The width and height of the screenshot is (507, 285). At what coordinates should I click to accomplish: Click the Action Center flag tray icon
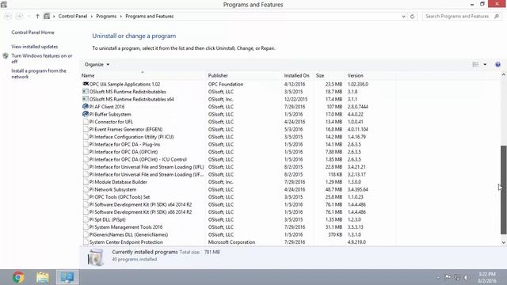click(x=448, y=277)
